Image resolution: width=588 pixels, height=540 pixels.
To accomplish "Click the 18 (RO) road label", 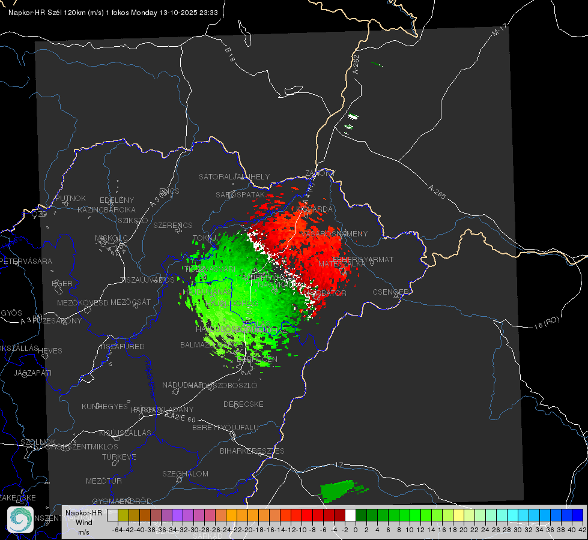I will 547,323.
